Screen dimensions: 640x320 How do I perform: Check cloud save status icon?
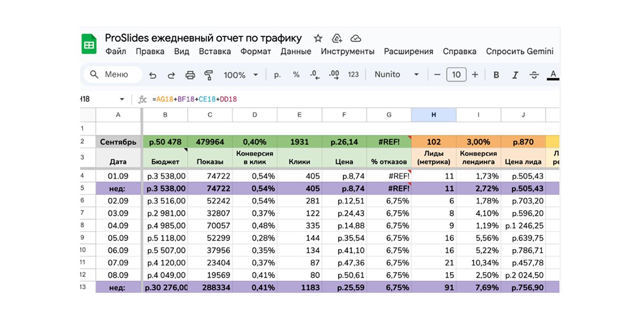356,38
